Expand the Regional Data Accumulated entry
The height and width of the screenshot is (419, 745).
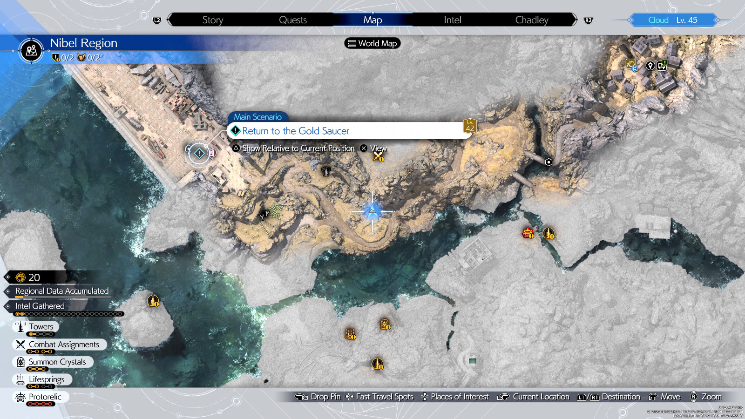(61, 291)
